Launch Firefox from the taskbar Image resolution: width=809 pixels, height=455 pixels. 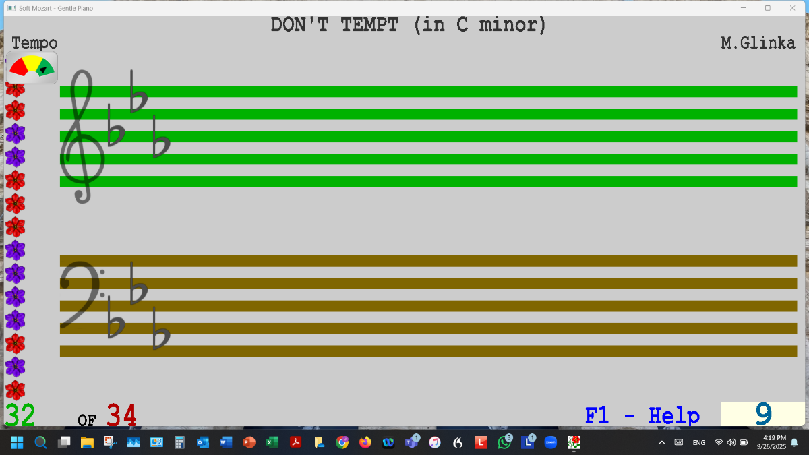[x=365, y=442]
